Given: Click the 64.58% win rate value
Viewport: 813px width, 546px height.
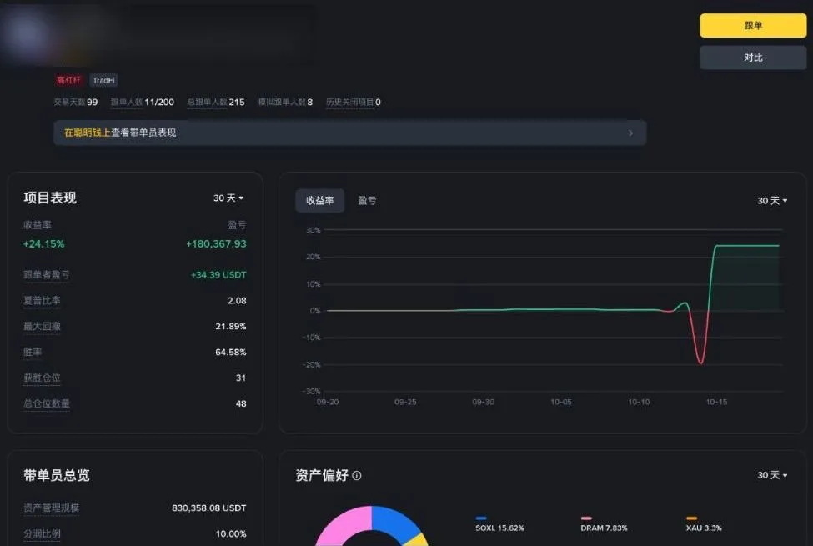Looking at the screenshot, I should 231,353.
